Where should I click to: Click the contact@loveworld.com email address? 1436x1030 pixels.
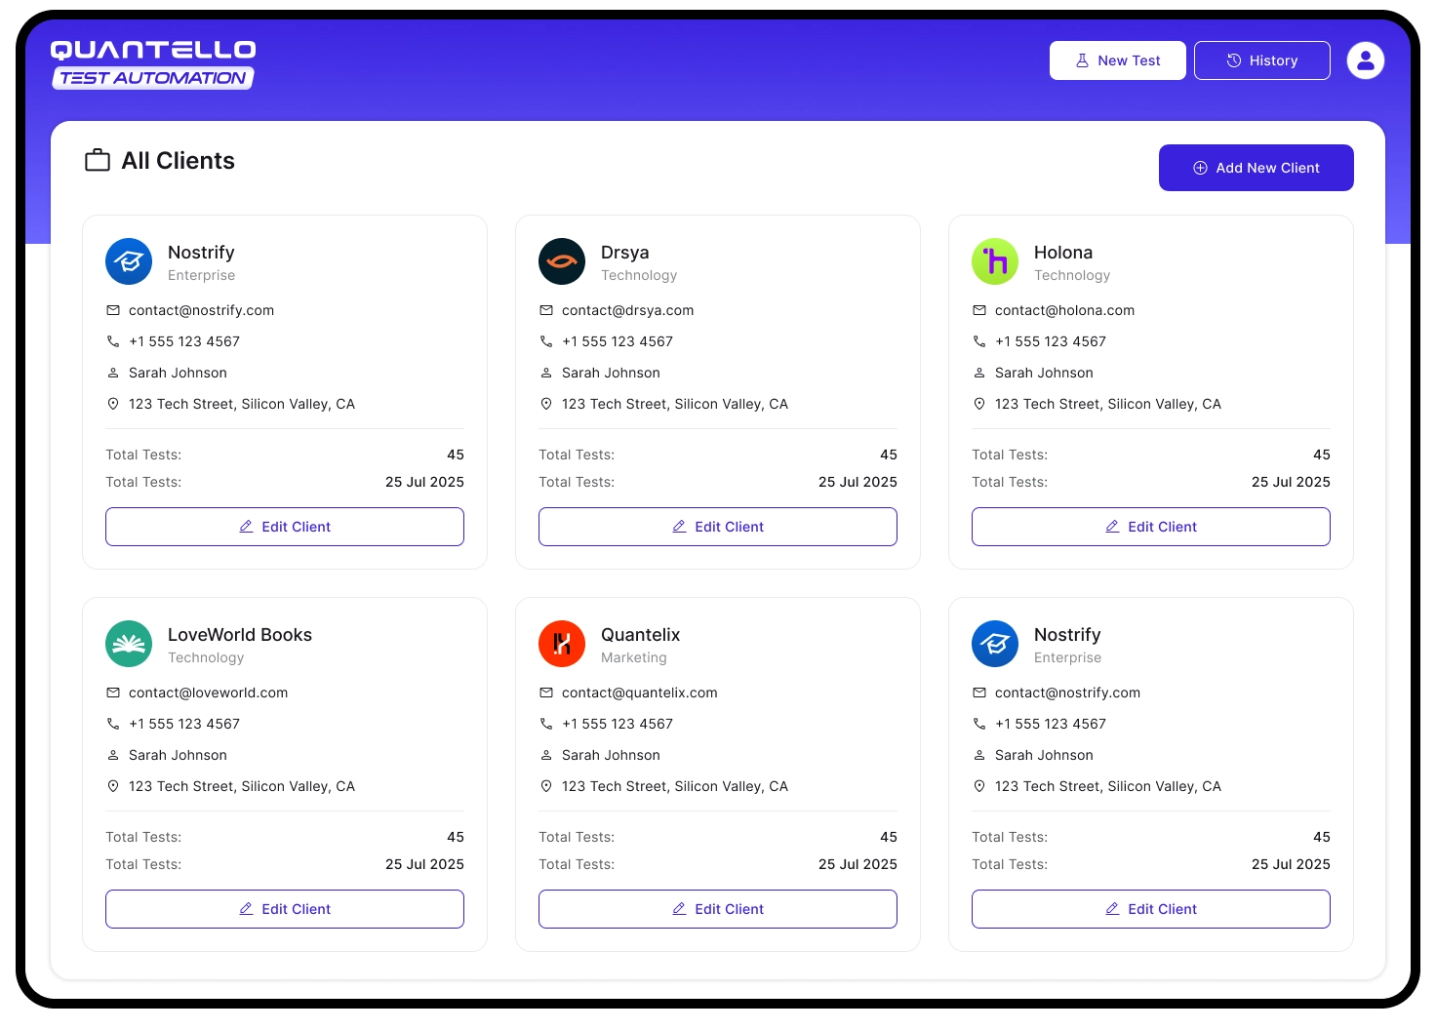click(209, 693)
